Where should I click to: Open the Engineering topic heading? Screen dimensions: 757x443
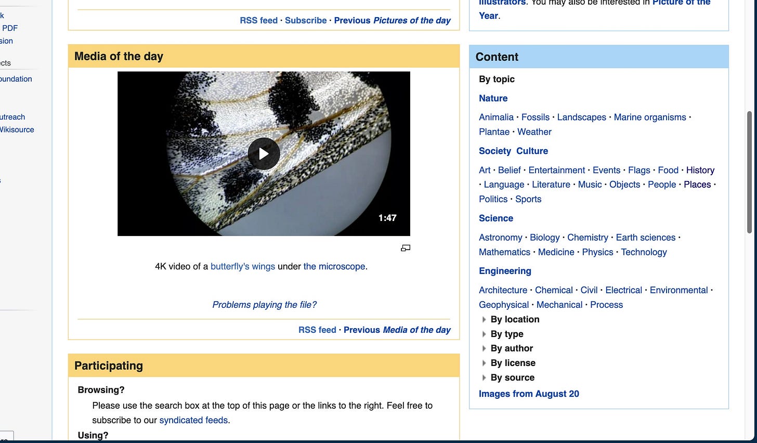click(x=505, y=271)
